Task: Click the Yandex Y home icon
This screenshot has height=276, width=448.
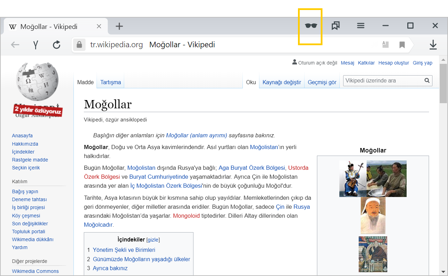Action: pyautogui.click(x=36, y=45)
